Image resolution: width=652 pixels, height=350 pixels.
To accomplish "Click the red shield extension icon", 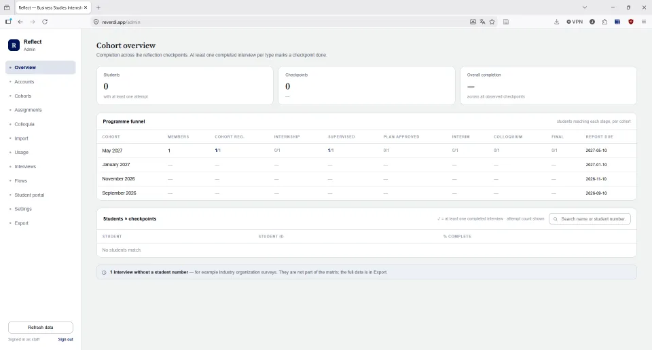I will [631, 22].
